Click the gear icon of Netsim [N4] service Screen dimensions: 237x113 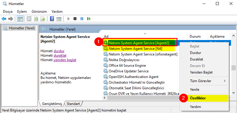coord(105,48)
